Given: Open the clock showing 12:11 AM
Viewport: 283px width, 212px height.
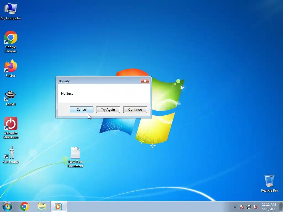Looking at the screenshot, I should coord(269,206).
